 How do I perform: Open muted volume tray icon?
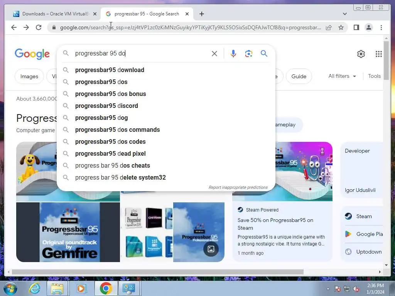point(356,289)
